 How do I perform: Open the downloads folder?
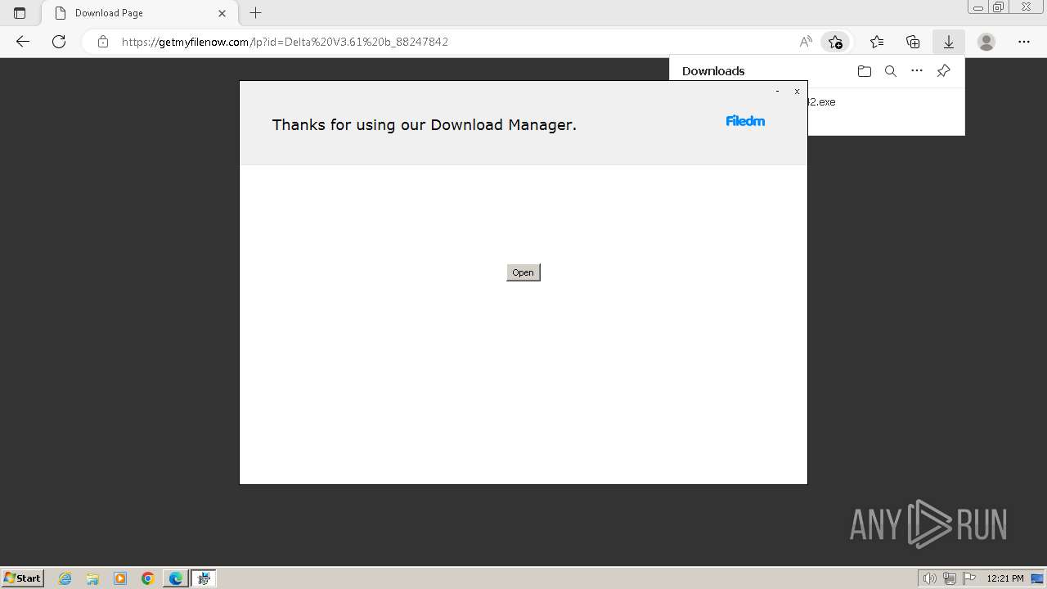pyautogui.click(x=865, y=71)
